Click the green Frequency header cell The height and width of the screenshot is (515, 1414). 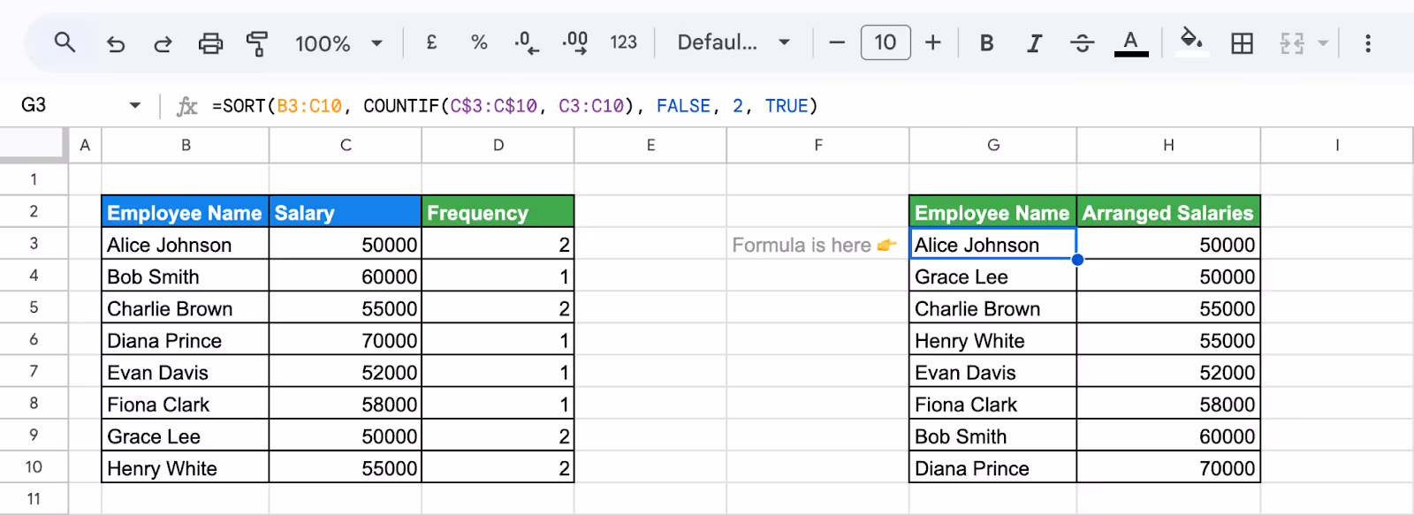point(498,212)
